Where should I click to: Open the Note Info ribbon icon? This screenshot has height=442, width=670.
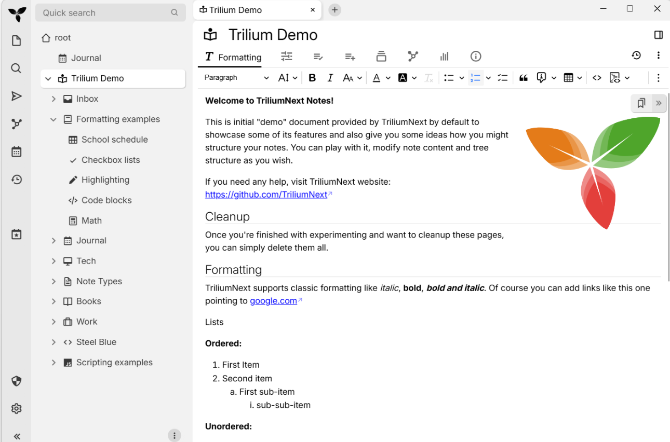476,56
